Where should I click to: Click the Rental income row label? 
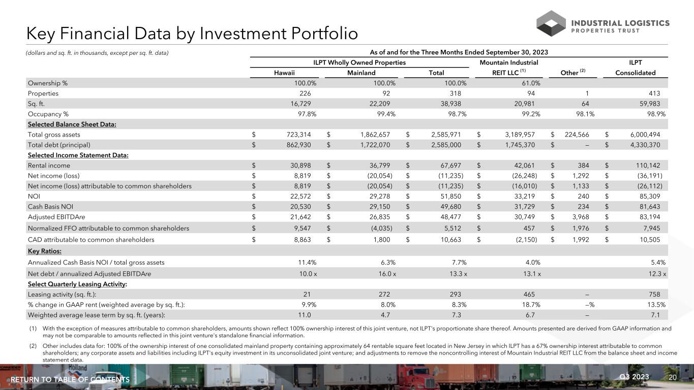(49, 166)
